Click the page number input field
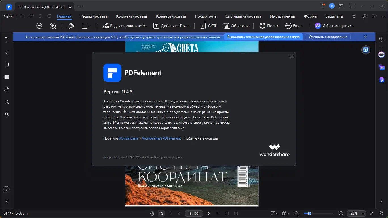388x218 pixels. pyautogui.click(x=194, y=213)
